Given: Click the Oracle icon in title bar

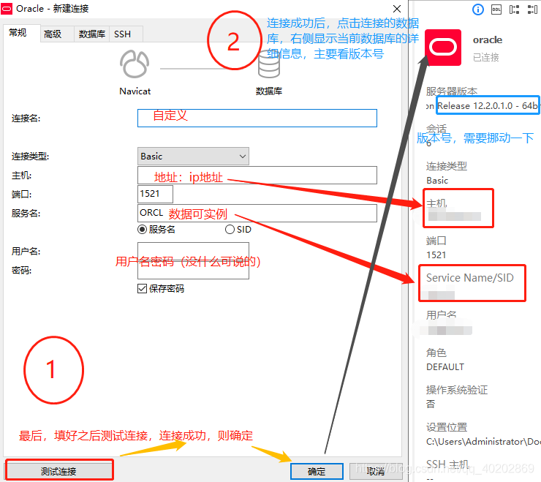Looking at the screenshot, I should point(7,9).
